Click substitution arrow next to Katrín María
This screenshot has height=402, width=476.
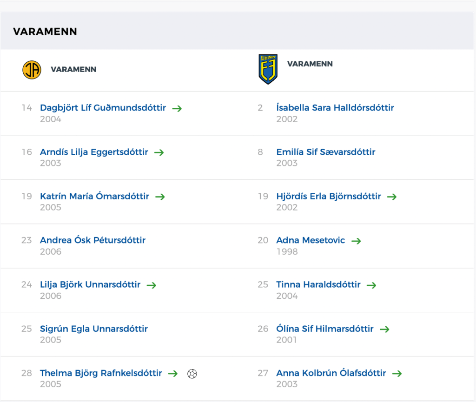(160, 197)
